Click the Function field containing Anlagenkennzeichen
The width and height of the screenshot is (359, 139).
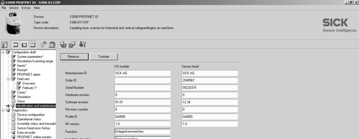[x=142, y=131]
